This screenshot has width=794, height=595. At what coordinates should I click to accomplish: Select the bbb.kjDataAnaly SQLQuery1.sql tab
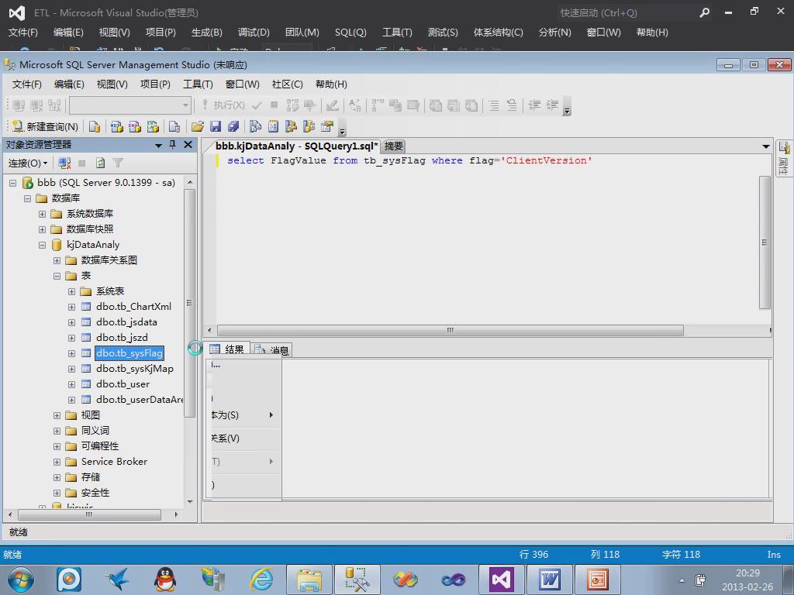pos(296,146)
